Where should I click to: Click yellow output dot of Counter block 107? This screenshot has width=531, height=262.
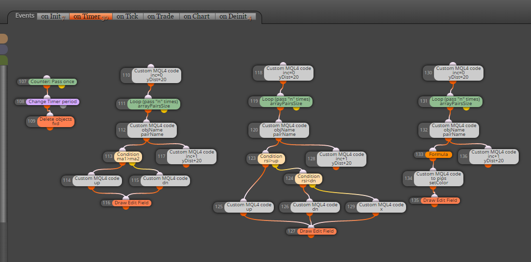tap(62, 86)
